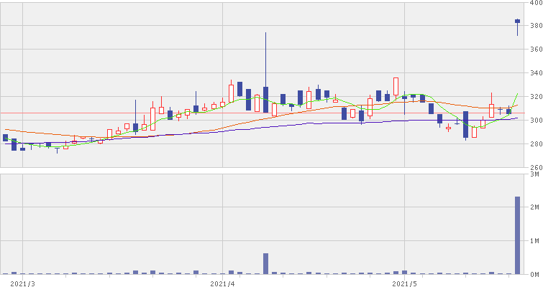Select the tallest volume bar at far right
543x287 pixels.
(x=517, y=235)
